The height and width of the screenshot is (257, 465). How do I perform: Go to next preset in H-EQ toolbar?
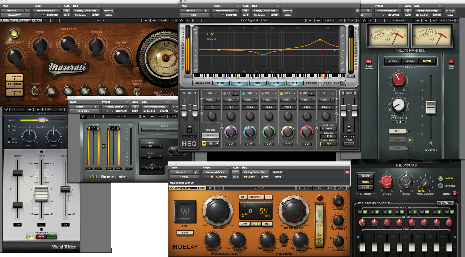coord(318,20)
